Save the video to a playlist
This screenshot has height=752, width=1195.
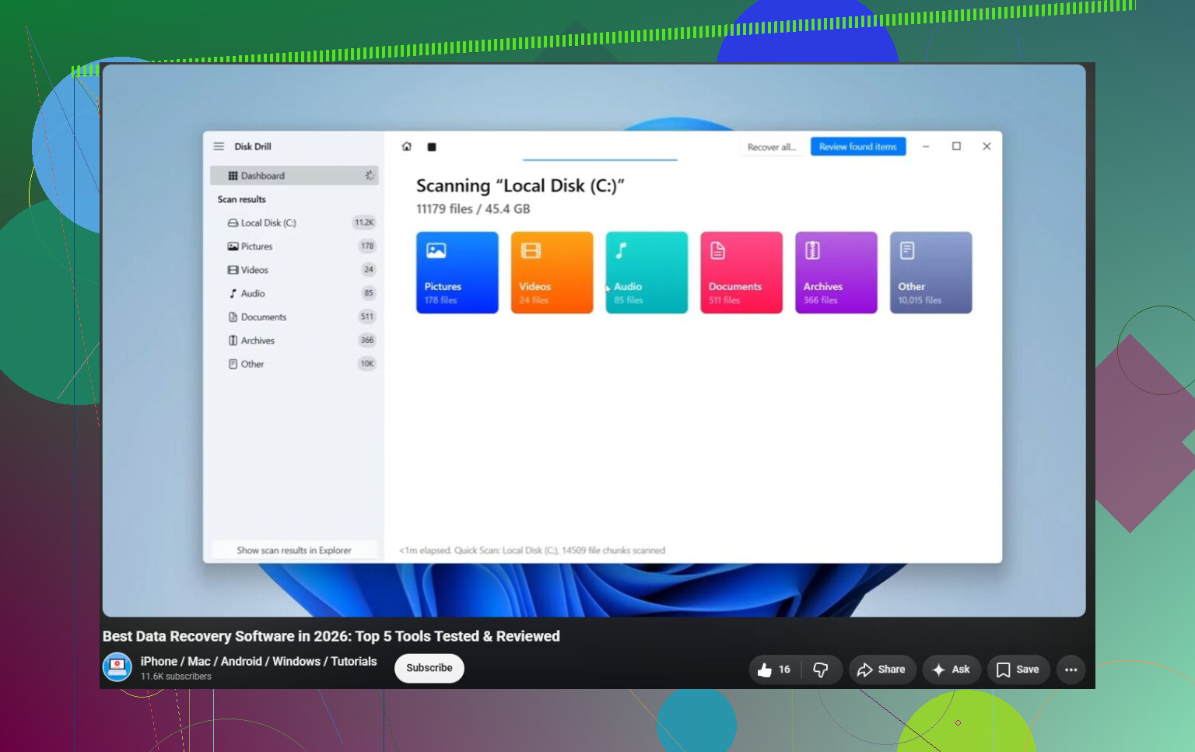1018,670
